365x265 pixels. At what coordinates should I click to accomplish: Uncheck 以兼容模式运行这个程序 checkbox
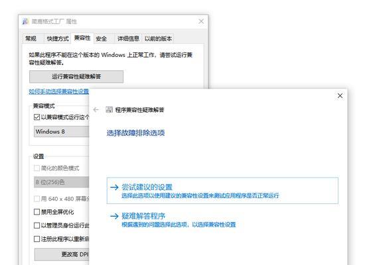36,117
